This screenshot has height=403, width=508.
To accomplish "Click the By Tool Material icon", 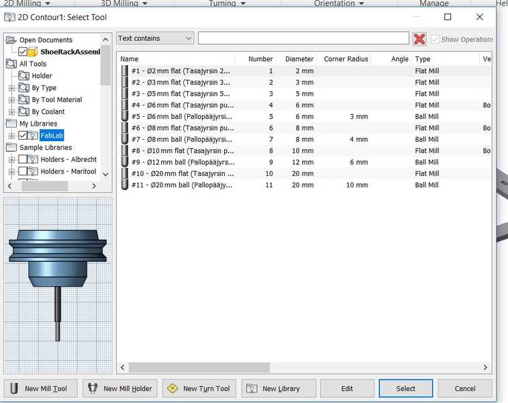I will click(x=23, y=99).
